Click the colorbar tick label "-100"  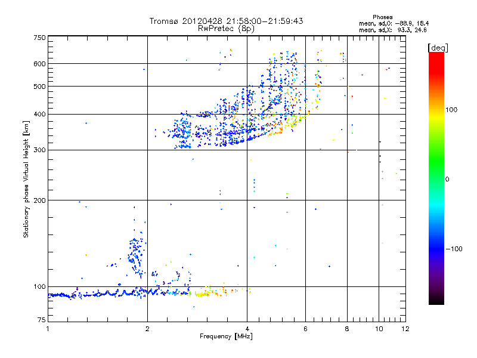point(454,249)
